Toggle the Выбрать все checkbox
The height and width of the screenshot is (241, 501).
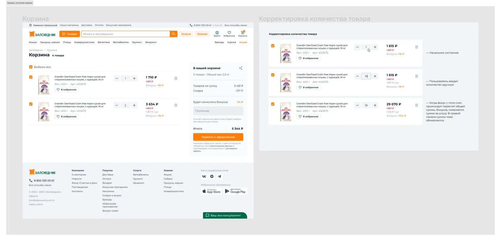[31, 67]
